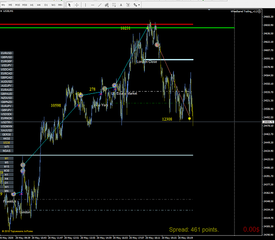Click the expert advisor smiley face icon
This screenshot has width=275, height=240.
click(260, 11)
